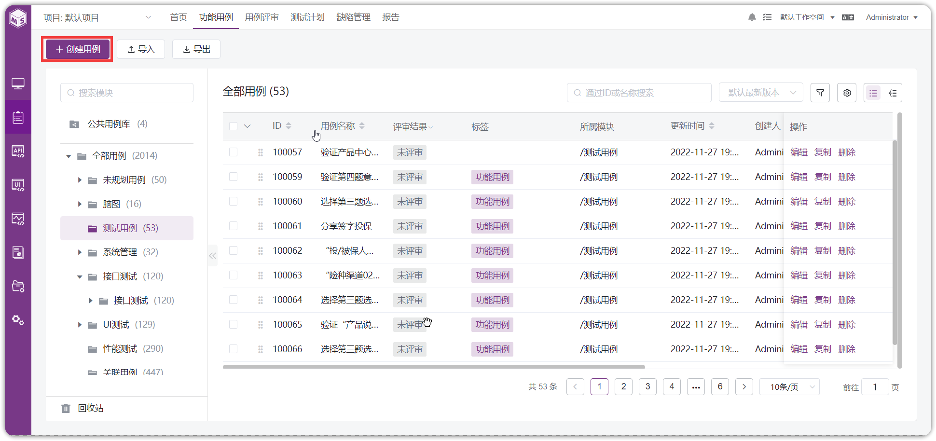Check the box for case 100061
The image size is (936, 441).
pyautogui.click(x=234, y=226)
